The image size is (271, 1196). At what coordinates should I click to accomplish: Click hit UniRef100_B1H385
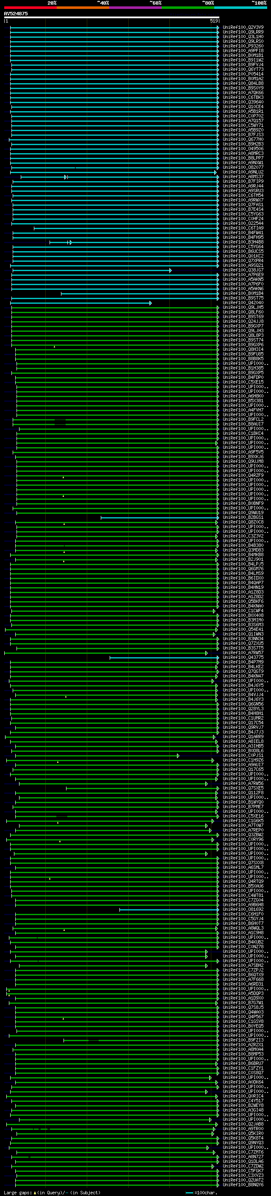click(243, 368)
